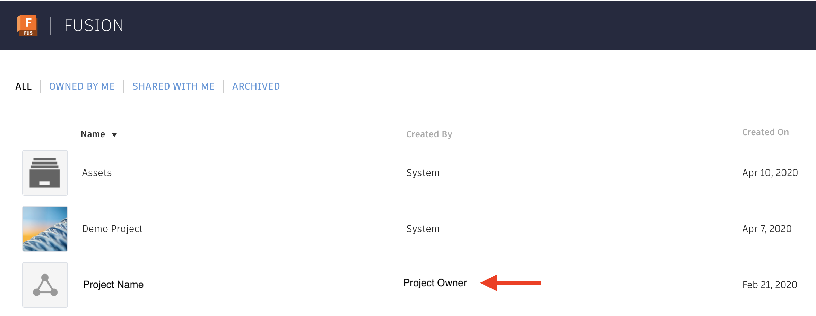This screenshot has width=816, height=316.
Task: Open the Demo Project link
Action: coord(112,229)
